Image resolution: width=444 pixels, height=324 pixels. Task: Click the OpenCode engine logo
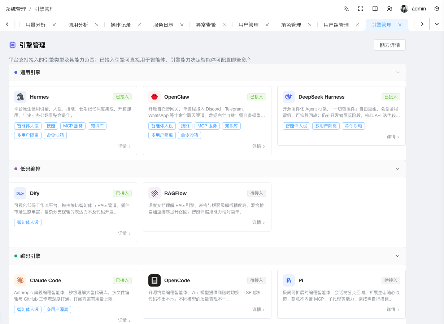[x=154, y=280]
